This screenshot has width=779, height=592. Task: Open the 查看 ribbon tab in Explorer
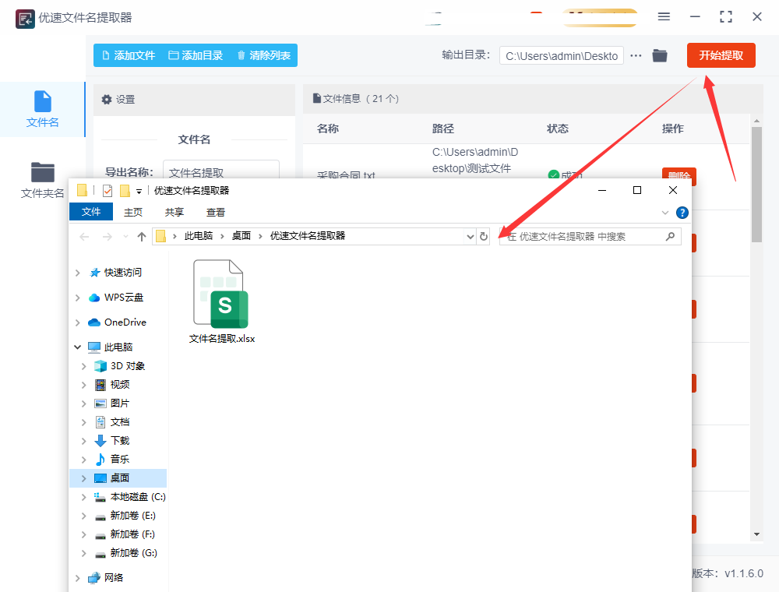(x=216, y=212)
